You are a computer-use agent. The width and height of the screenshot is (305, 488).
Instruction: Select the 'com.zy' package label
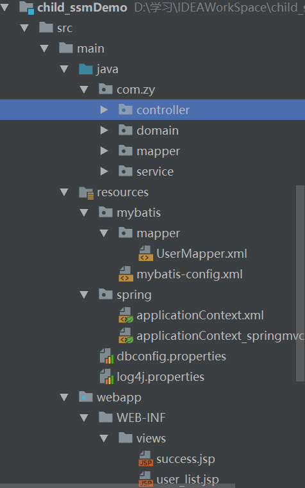pyautogui.click(x=136, y=90)
